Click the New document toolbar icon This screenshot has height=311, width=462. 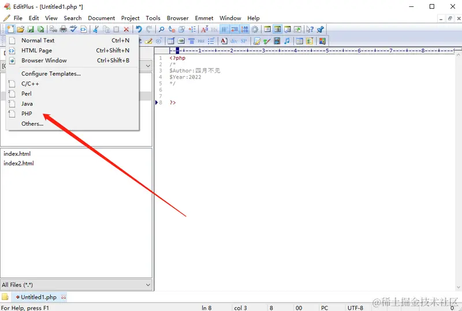pyautogui.click(x=10, y=29)
